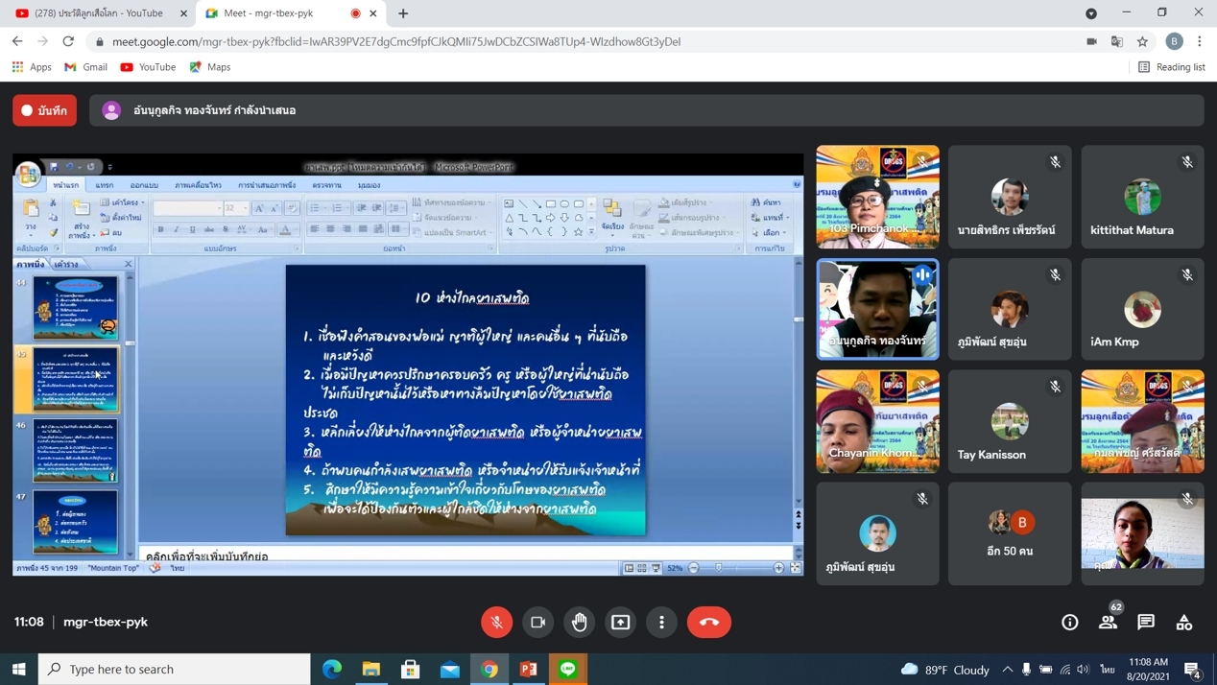Screen dimensions: 1217x685
Task: Open LINE from the taskbar
Action: point(568,669)
